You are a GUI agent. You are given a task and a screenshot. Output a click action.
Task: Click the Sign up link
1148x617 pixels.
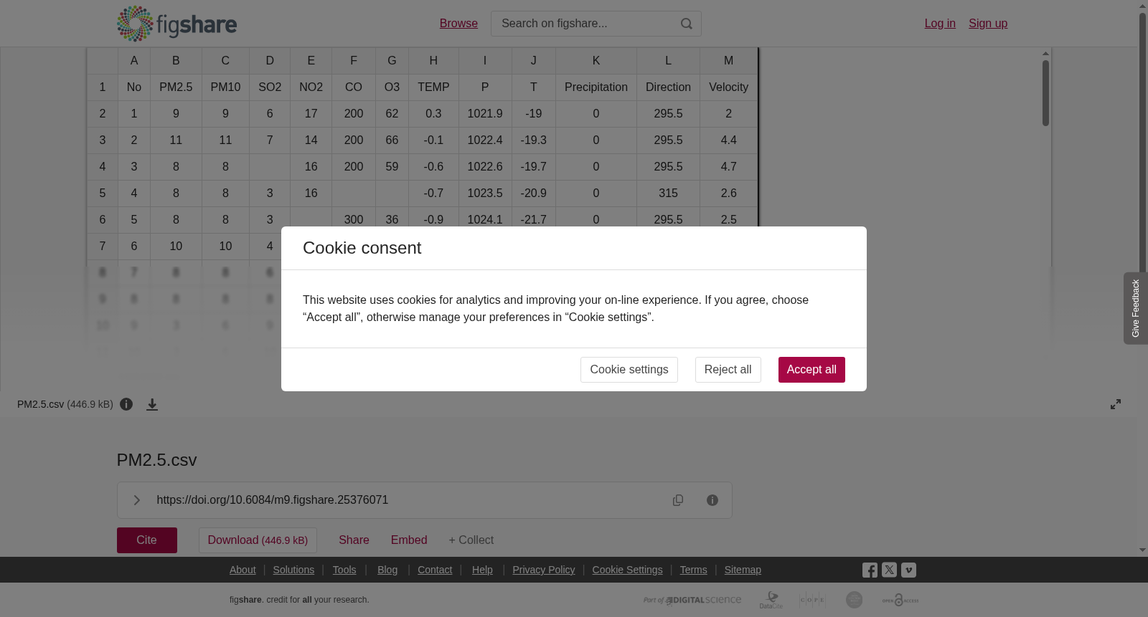point(988,24)
